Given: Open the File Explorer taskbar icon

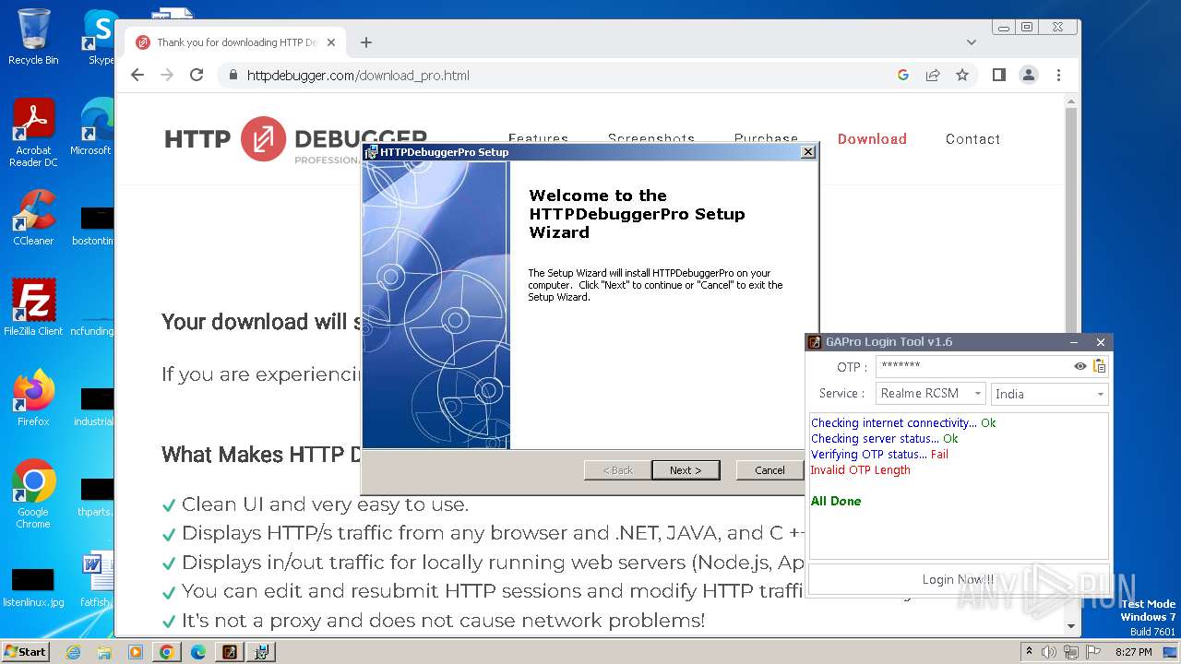Looking at the screenshot, I should 104,652.
